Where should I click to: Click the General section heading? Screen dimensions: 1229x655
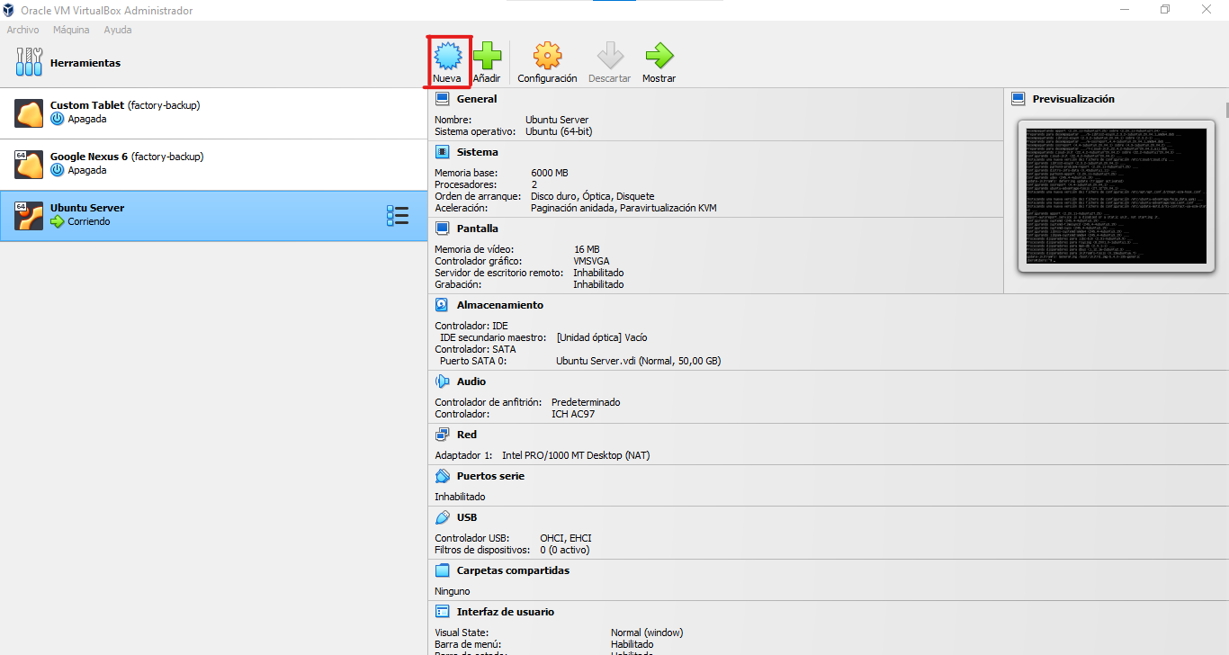(477, 99)
